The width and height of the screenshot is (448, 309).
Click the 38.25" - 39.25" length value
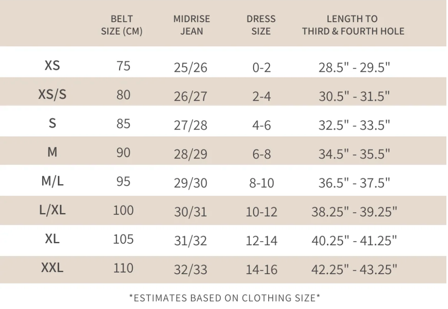point(354,212)
